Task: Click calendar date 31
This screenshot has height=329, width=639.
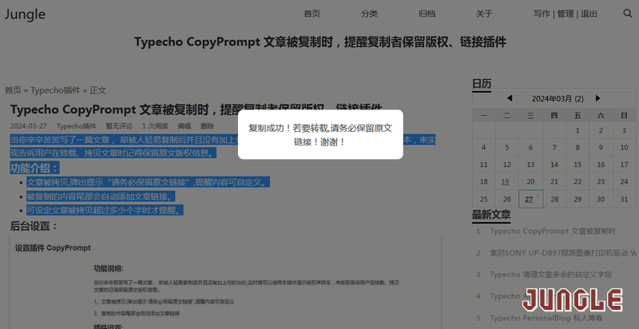Action: (624, 199)
